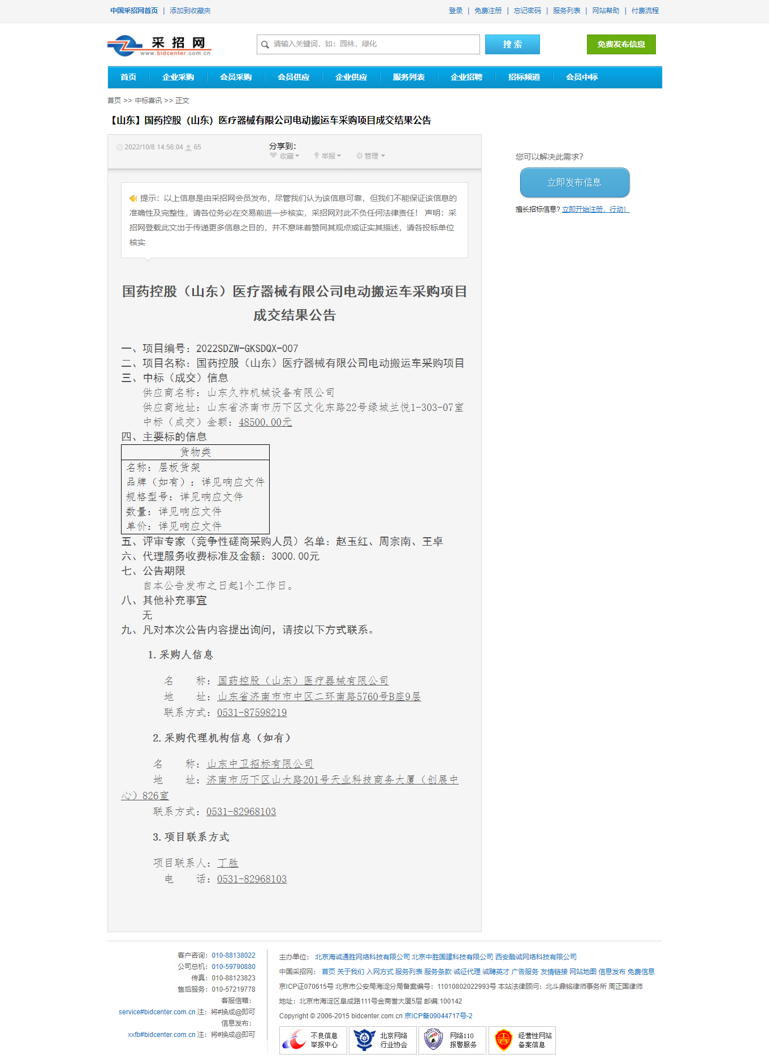Image resolution: width=769 pixels, height=1063 pixels.
Task: Click 山东中卫招标有限公司 agency name
Action: (260, 764)
